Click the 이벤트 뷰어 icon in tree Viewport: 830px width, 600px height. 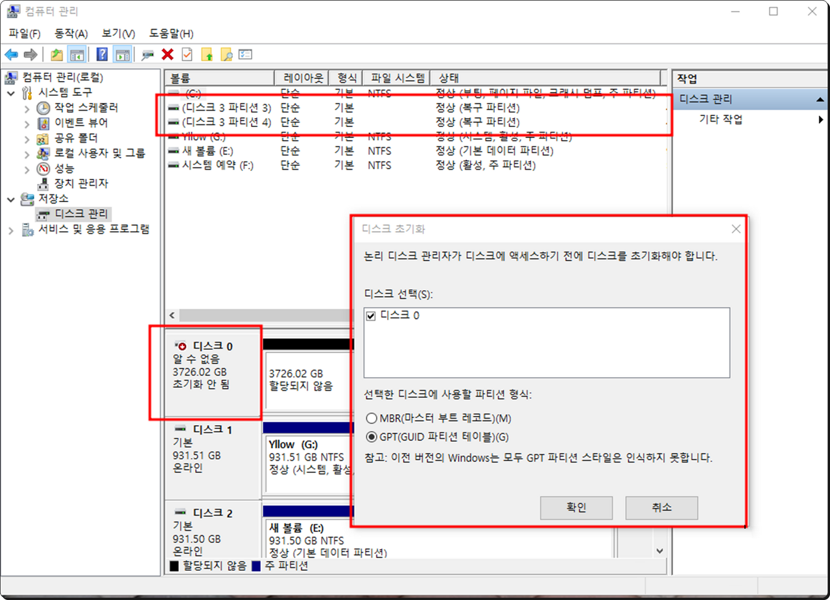click(x=43, y=123)
